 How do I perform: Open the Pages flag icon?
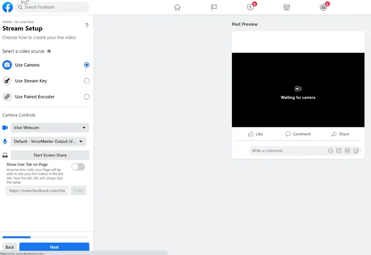pyautogui.click(x=214, y=7)
